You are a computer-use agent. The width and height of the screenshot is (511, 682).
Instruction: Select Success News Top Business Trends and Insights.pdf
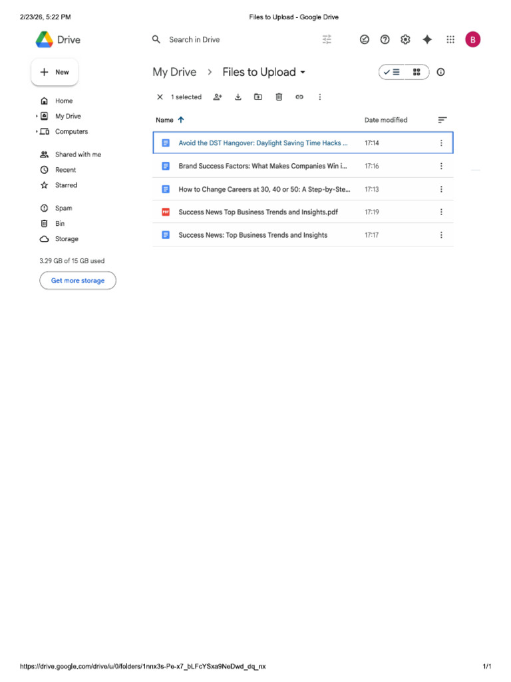pyautogui.click(x=303, y=212)
